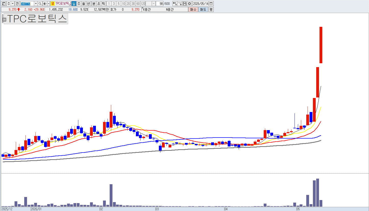
Task: Click the blue 18.68% value
Action: coord(73,9)
